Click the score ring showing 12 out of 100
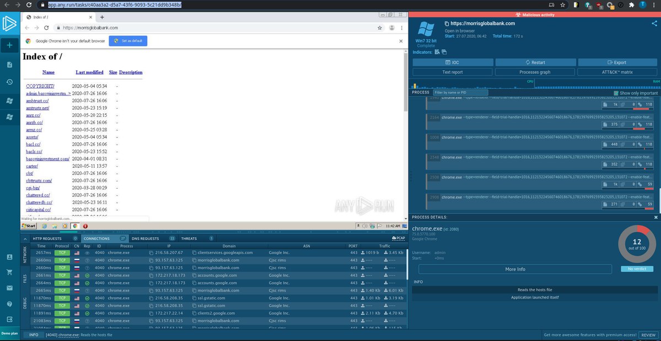The width and height of the screenshot is (661, 341). tap(637, 244)
